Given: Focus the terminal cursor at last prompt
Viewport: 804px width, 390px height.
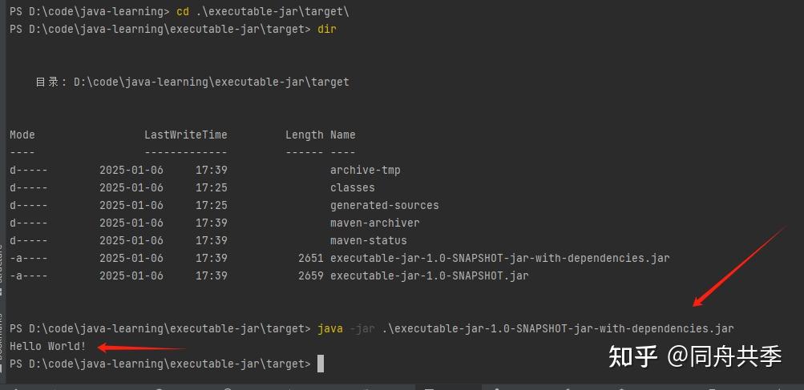Looking at the screenshot, I should (x=321, y=364).
